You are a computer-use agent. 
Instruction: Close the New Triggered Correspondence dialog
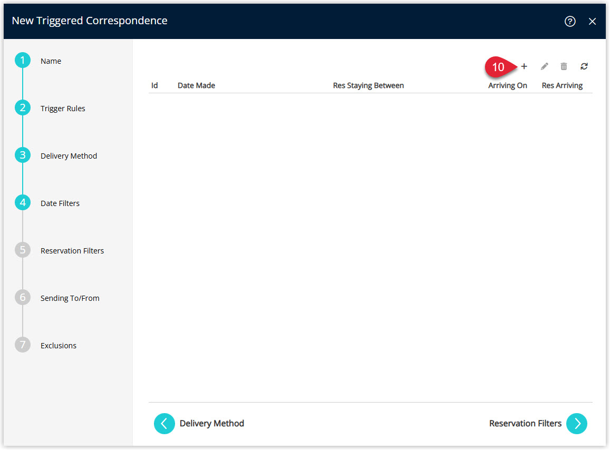[x=592, y=22]
